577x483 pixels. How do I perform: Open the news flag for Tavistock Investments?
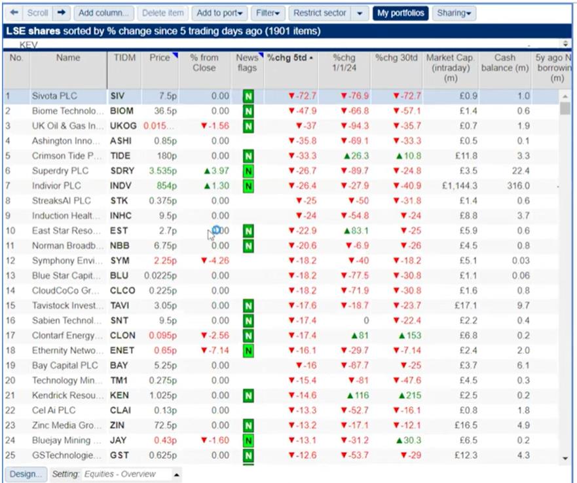248,306
